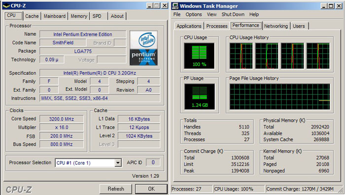The image size is (345, 195).
Task: Click the Package field 'LGA775'
Action: (x=83, y=51)
